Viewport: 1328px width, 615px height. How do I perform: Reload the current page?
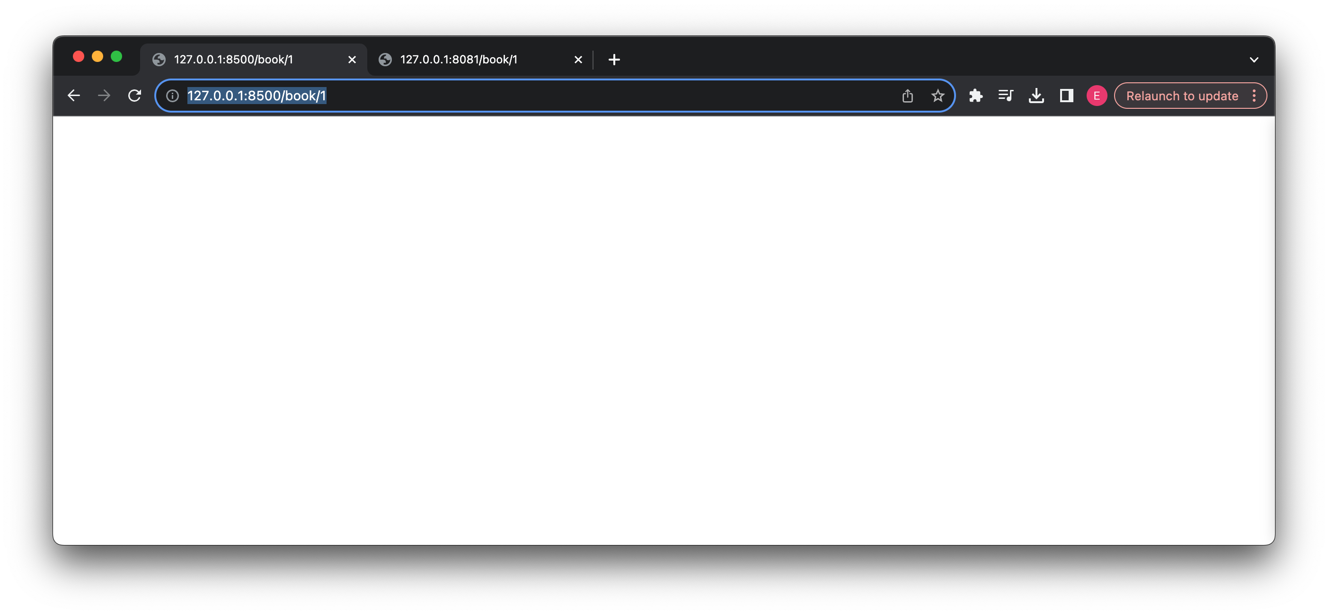click(134, 96)
